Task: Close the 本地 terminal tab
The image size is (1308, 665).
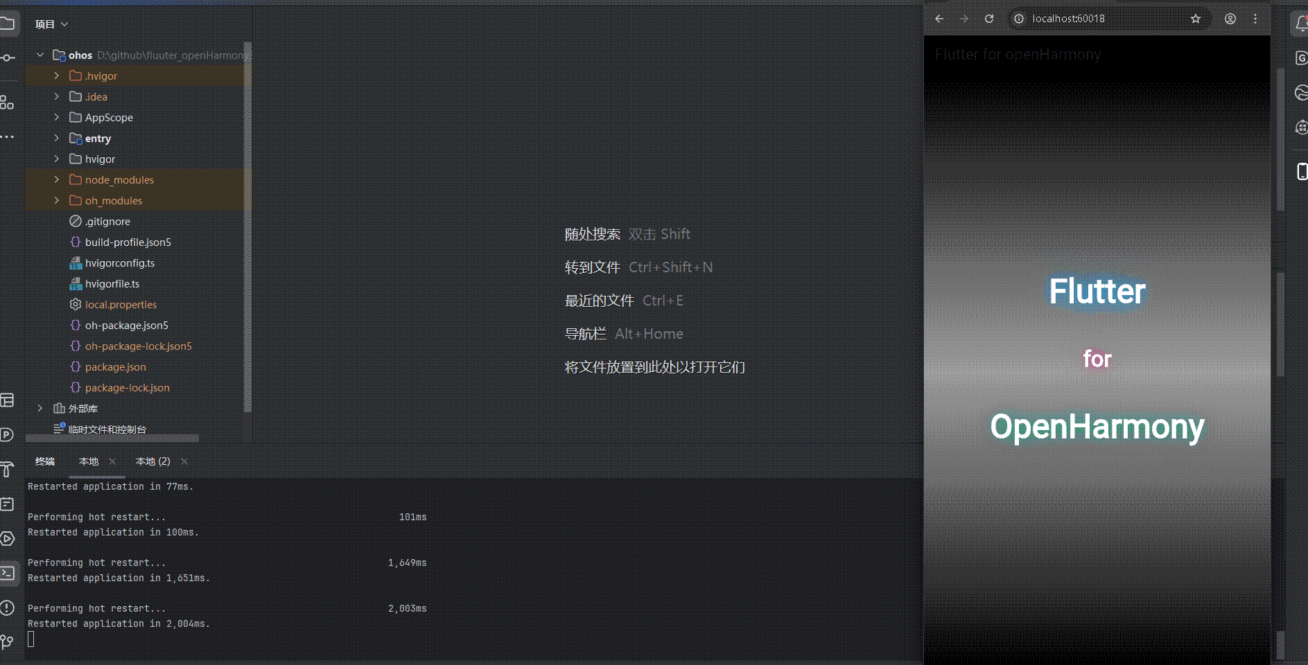Action: (x=112, y=461)
